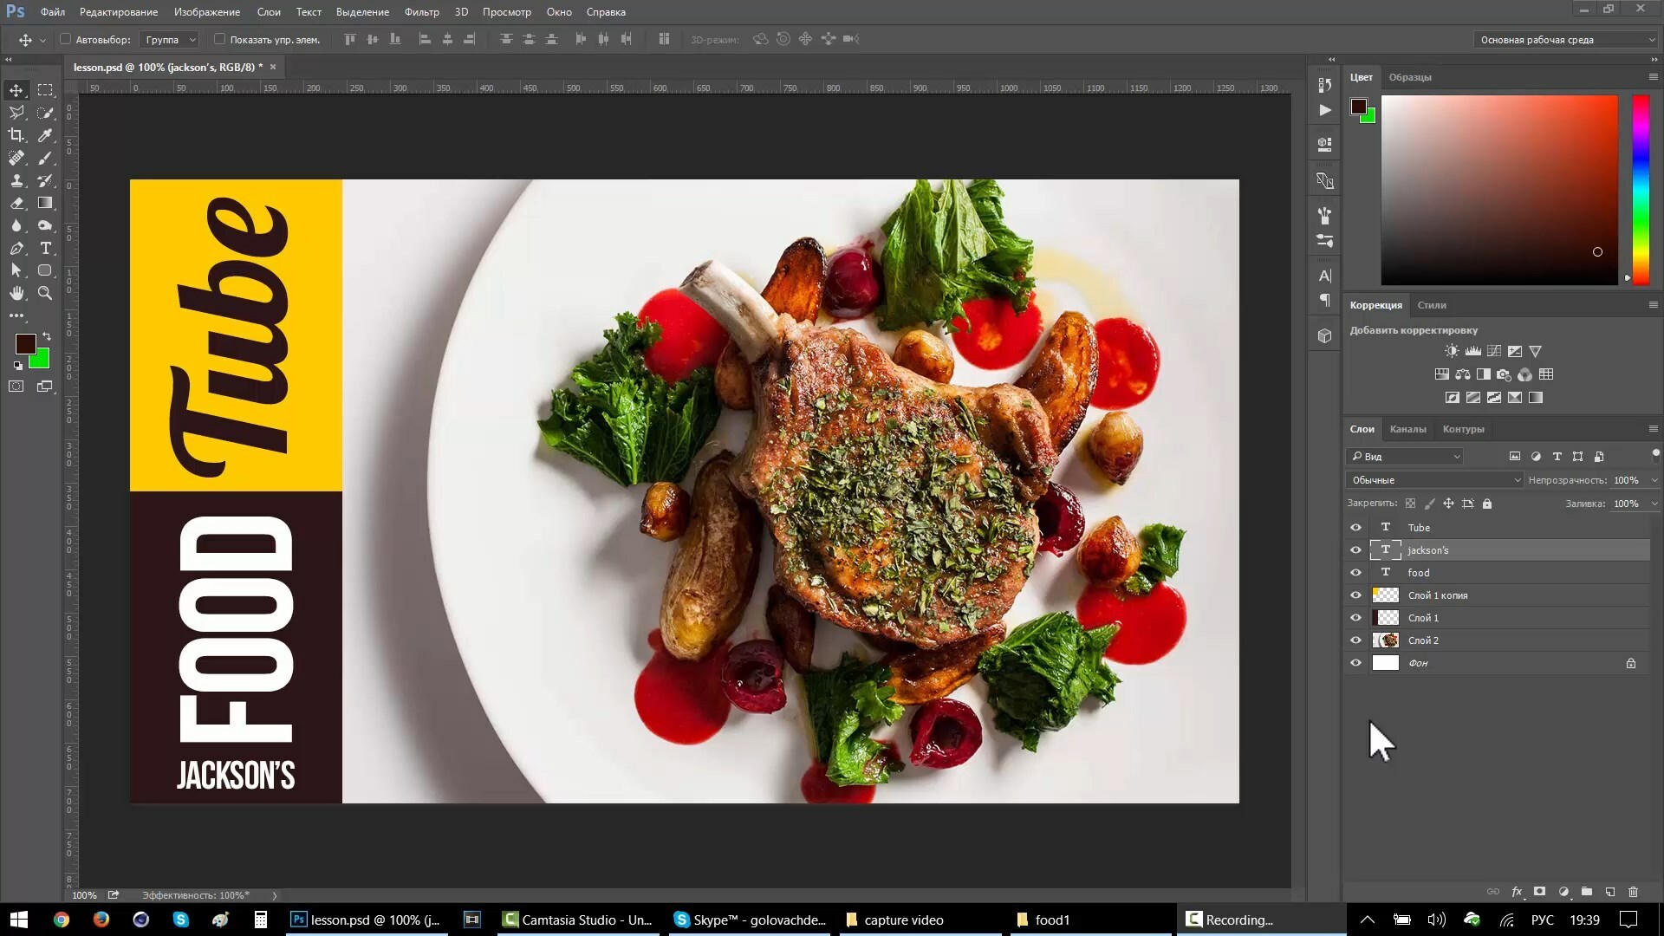Open the Move tool preset picker arrow
The height and width of the screenshot is (936, 1664).
[42, 40]
